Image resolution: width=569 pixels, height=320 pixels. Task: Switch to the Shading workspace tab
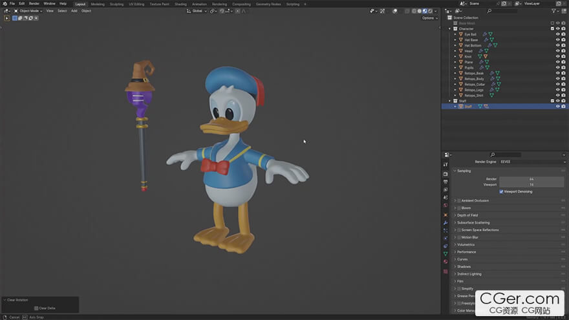(180, 4)
